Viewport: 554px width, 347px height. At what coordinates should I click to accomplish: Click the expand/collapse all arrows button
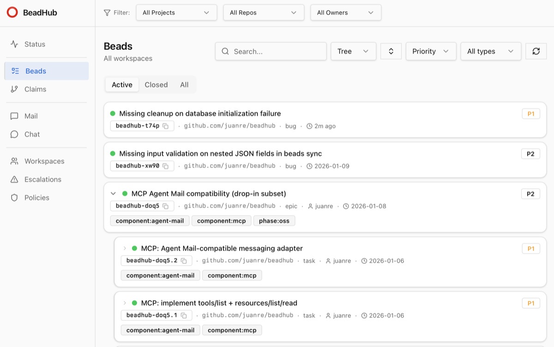coord(391,51)
